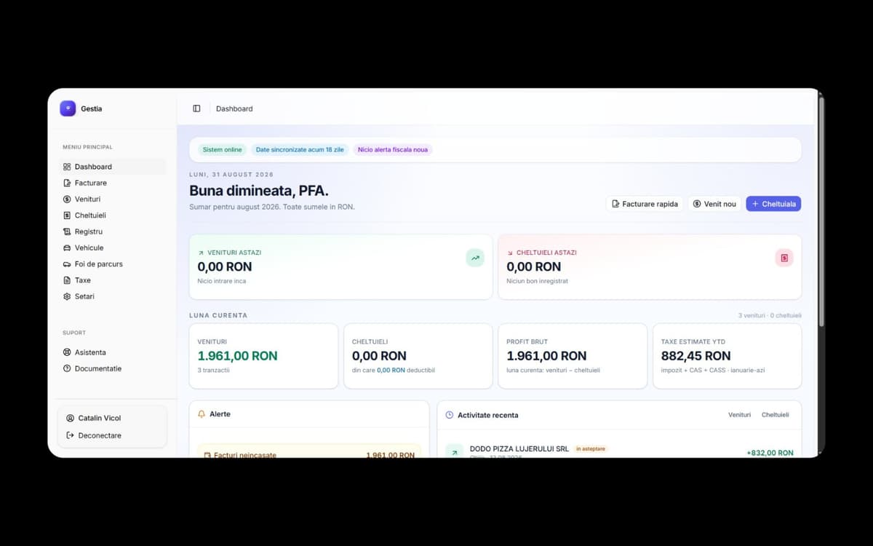Click the Nicio alerta fiscala noua badge
The width and height of the screenshot is (873, 546).
click(393, 150)
